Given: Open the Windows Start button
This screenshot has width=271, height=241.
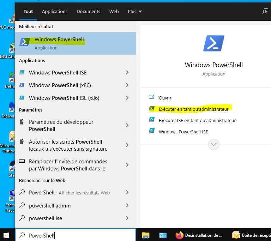Looking at the screenshot, I should pyautogui.click(x=6, y=235).
